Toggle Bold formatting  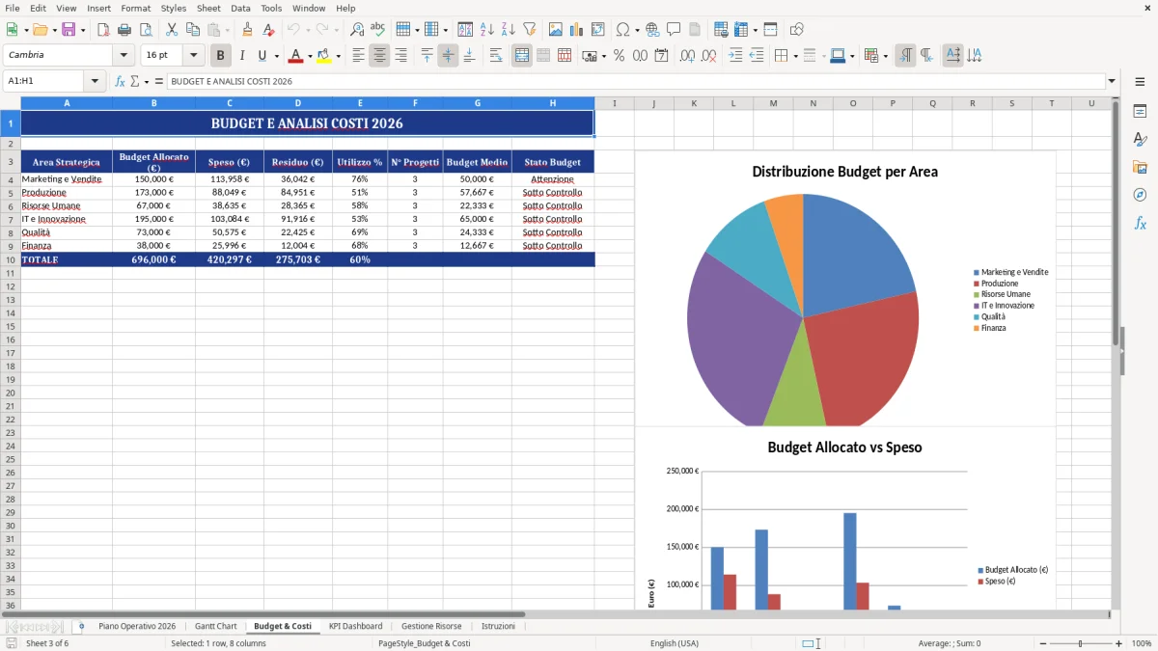tap(221, 56)
